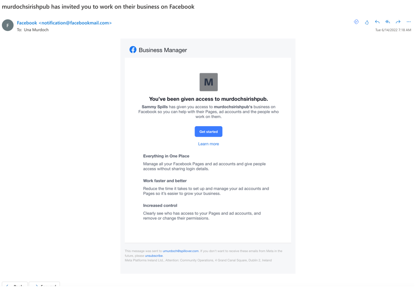This screenshot has width=415, height=288.
Task: Click the unsubscribe link in footer
Action: tap(154, 256)
